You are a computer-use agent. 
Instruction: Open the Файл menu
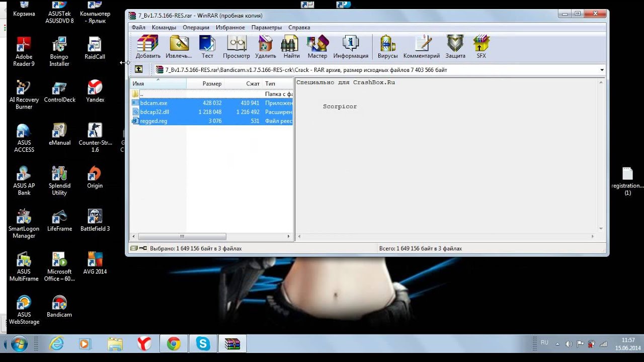(138, 27)
